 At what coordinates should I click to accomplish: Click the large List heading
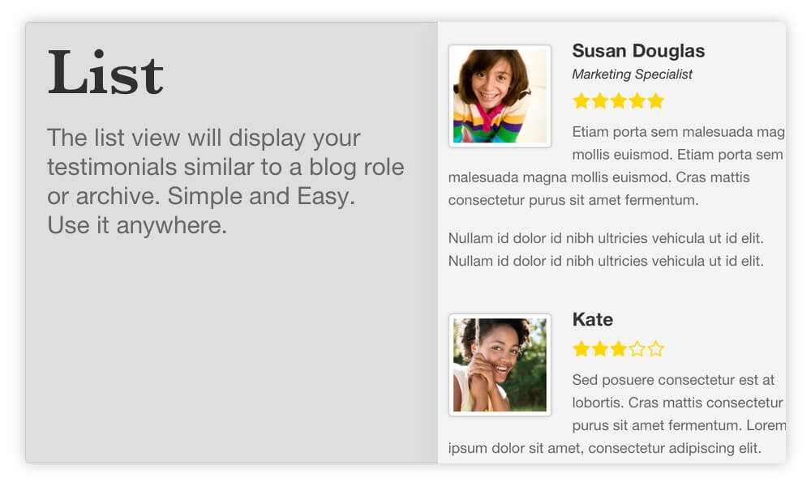(x=105, y=73)
